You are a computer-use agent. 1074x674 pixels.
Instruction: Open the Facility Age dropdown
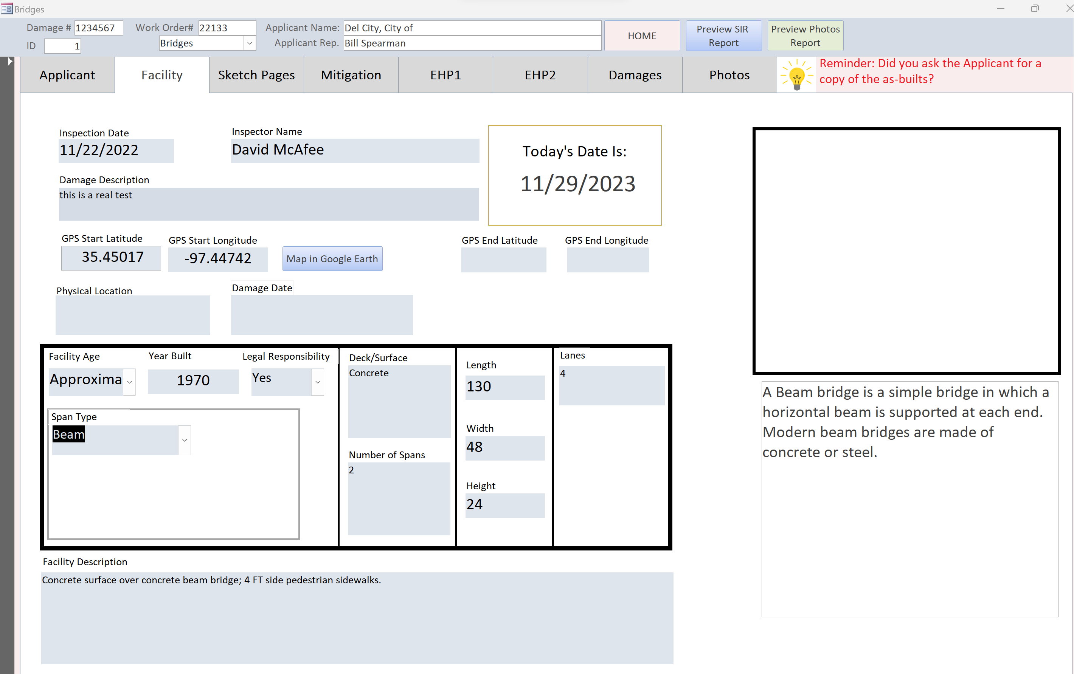click(129, 382)
